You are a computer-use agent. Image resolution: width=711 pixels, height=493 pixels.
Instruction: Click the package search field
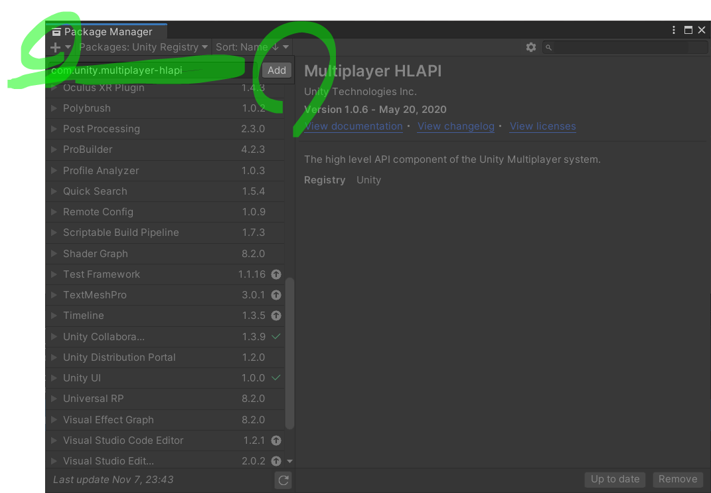pos(625,47)
